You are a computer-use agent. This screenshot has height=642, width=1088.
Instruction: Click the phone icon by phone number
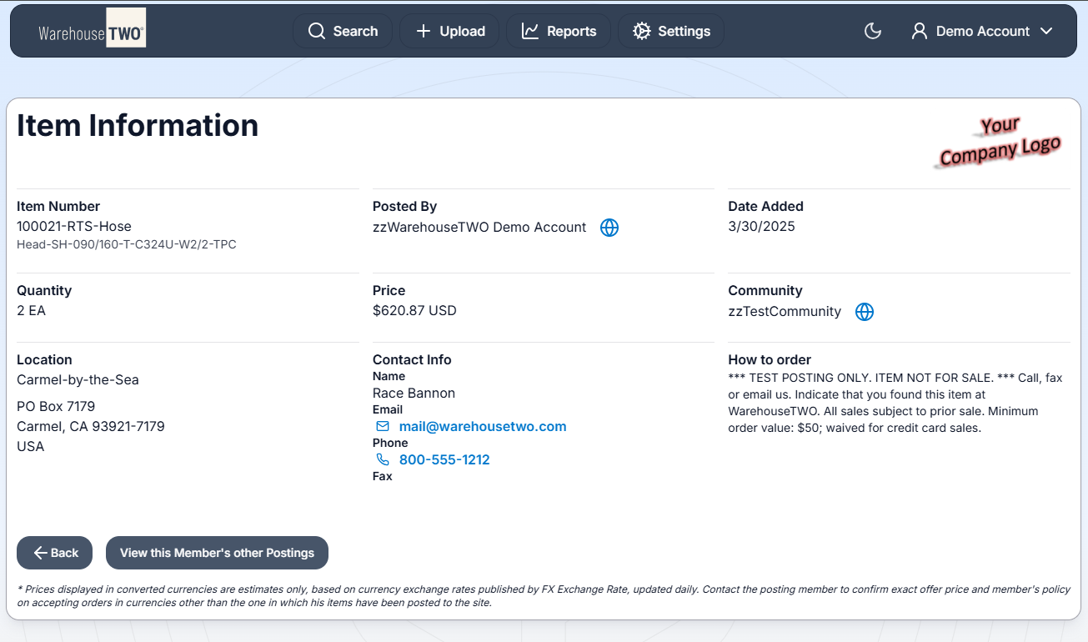(383, 460)
